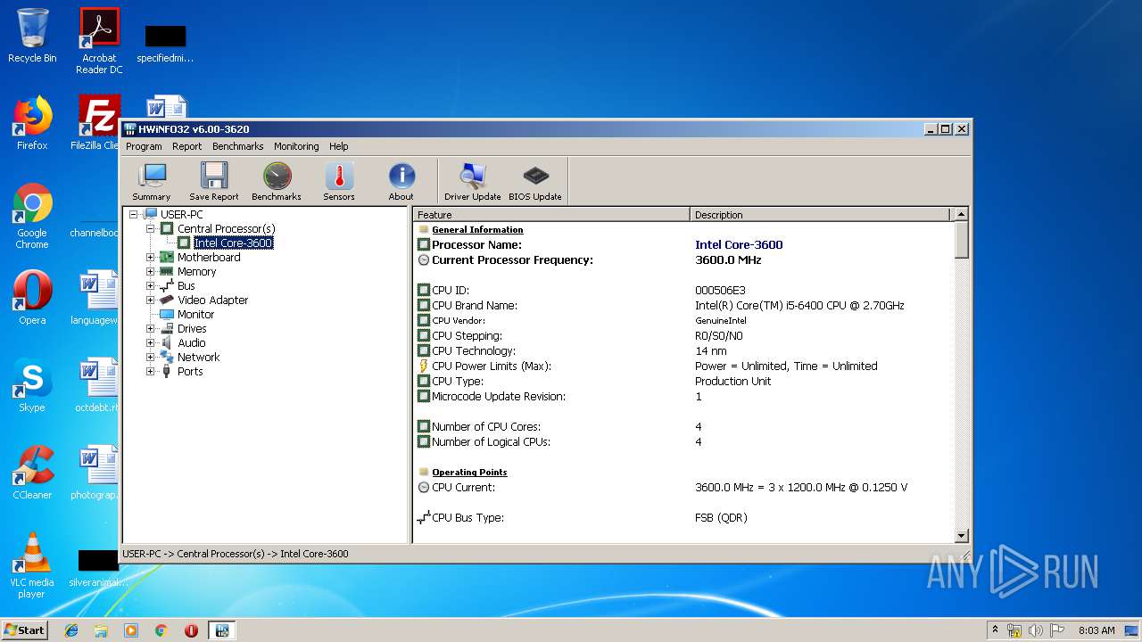Open the Firefox desktop icon
The height and width of the screenshot is (642, 1142).
pos(32,123)
